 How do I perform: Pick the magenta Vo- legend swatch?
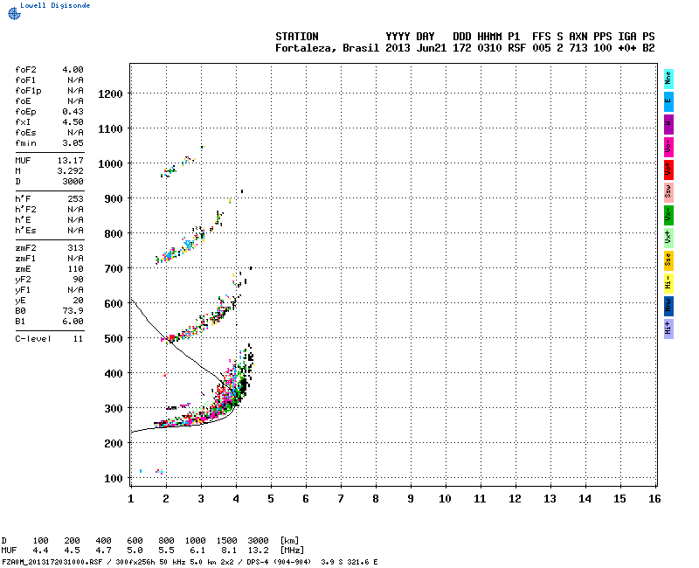point(668,147)
